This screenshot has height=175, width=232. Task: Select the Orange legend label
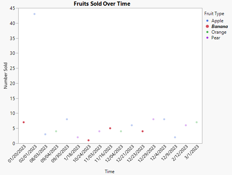point(219,32)
